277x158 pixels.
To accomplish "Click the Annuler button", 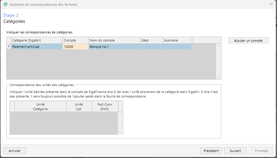I will click(15, 151).
